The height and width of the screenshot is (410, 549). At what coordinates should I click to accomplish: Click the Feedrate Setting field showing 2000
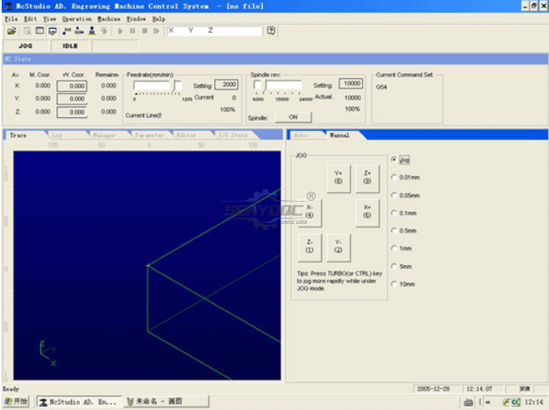[x=227, y=85]
